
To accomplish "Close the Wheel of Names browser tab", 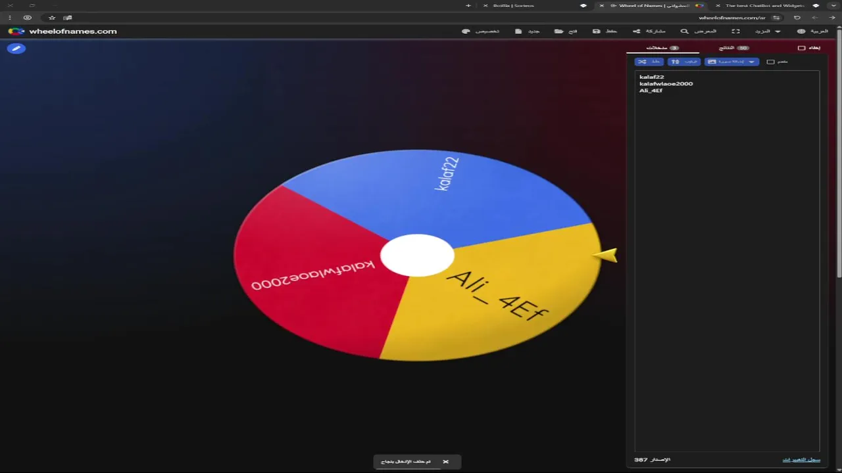I will (601, 5).
